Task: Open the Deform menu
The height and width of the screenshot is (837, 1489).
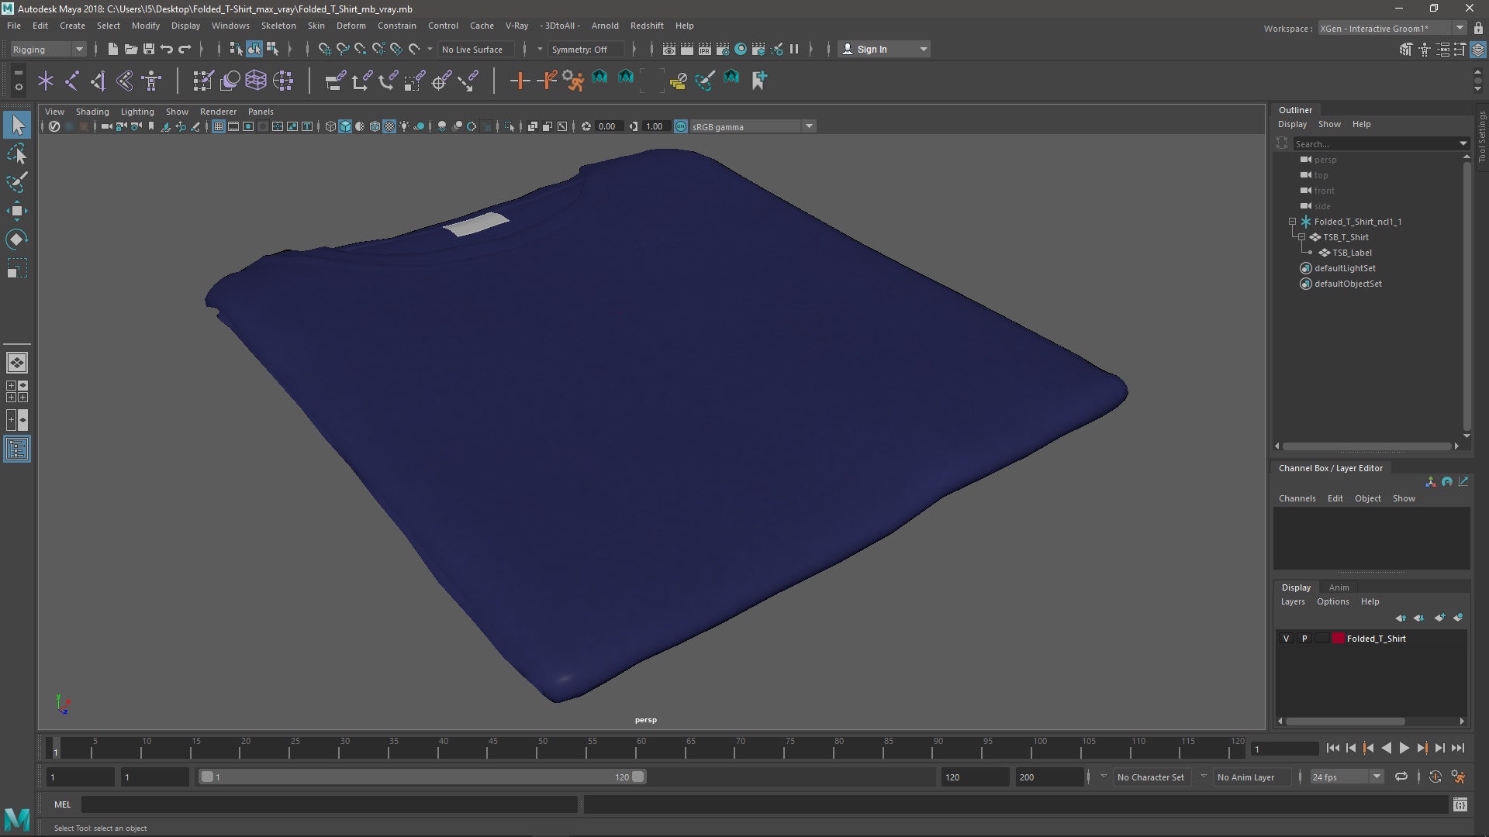Action: (x=351, y=26)
